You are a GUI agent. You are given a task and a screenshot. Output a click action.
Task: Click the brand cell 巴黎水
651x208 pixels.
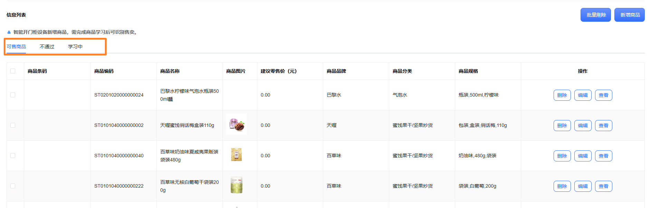pos(334,95)
